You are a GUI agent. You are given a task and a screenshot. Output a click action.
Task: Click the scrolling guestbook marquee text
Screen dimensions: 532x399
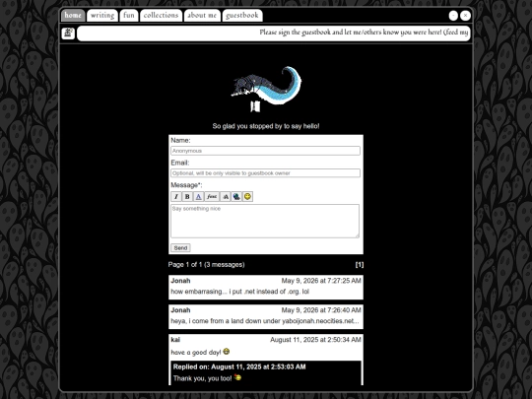(364, 33)
